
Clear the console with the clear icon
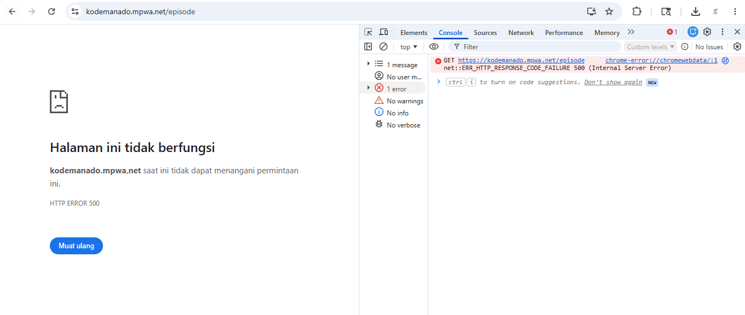[383, 46]
